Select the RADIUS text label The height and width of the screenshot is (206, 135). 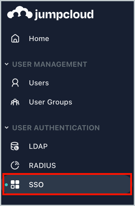click(x=42, y=165)
